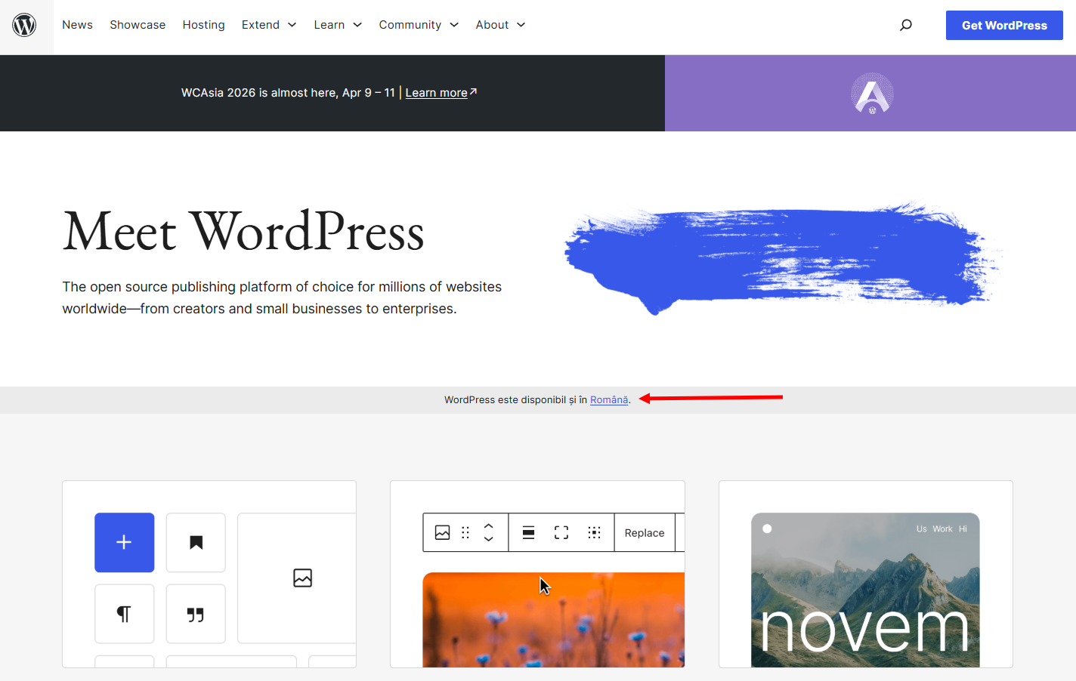The image size is (1076, 681).
Task: Click the WCAsia logo on the banner
Action: 873,93
